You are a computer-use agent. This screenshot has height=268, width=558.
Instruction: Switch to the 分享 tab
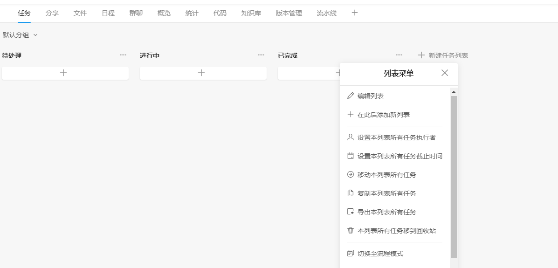(x=52, y=13)
